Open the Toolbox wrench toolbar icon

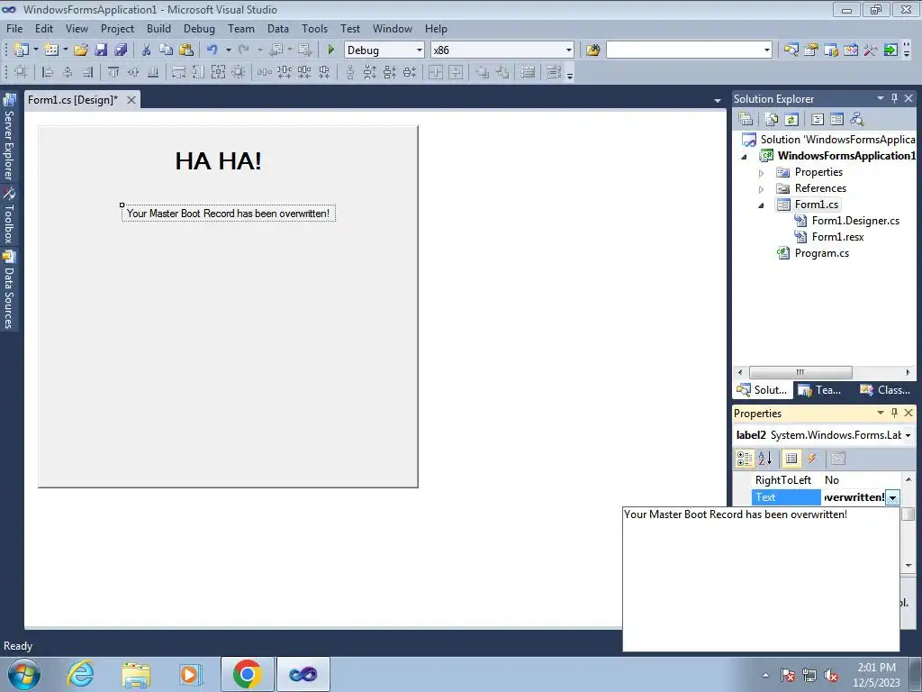pos(871,50)
